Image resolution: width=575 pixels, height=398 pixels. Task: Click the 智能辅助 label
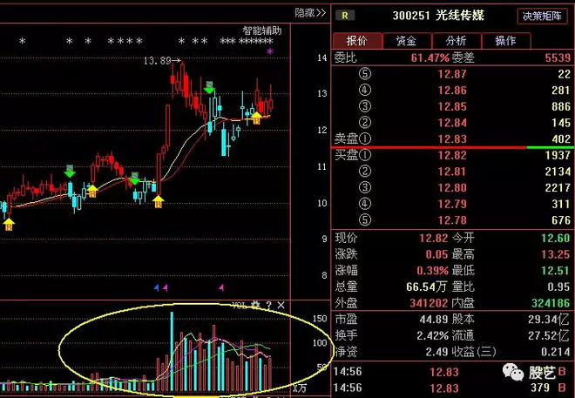(x=262, y=30)
